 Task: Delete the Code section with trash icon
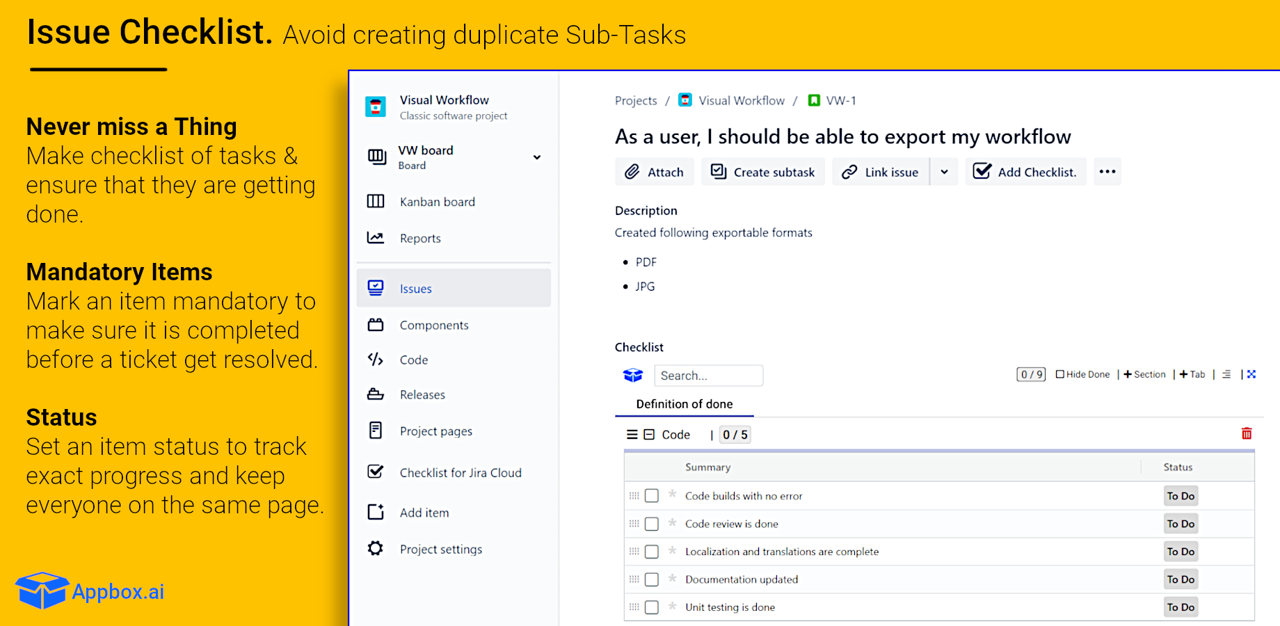coord(1246,434)
